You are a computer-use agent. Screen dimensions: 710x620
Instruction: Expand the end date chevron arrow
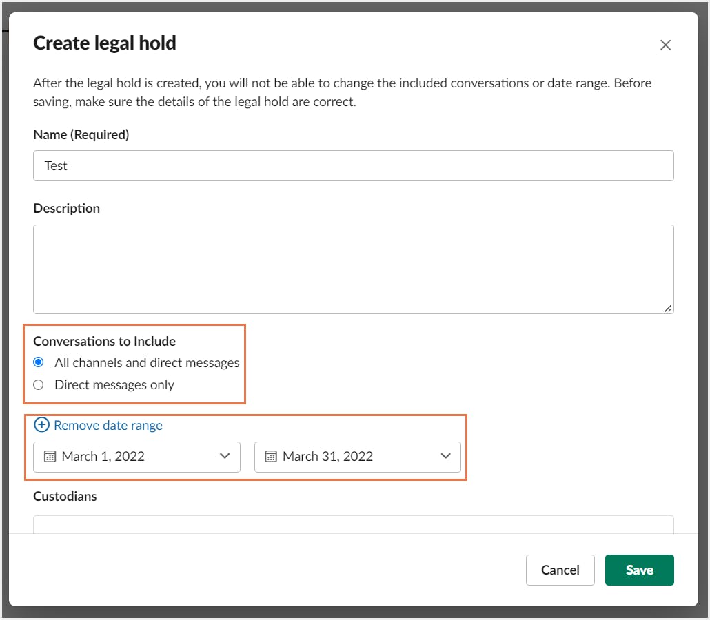click(445, 456)
